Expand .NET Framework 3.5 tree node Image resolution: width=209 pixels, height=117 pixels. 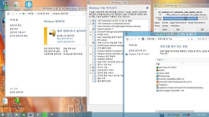pos(90,21)
